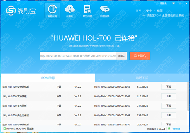Click the 浏览... browse button
This screenshot has width=190, height=133.
(x=121, y=56)
